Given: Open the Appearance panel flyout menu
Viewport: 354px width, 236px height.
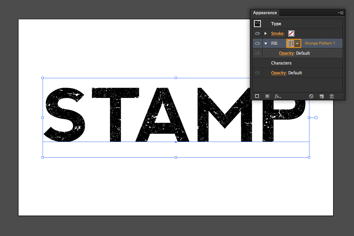Looking at the screenshot, I should [341, 13].
